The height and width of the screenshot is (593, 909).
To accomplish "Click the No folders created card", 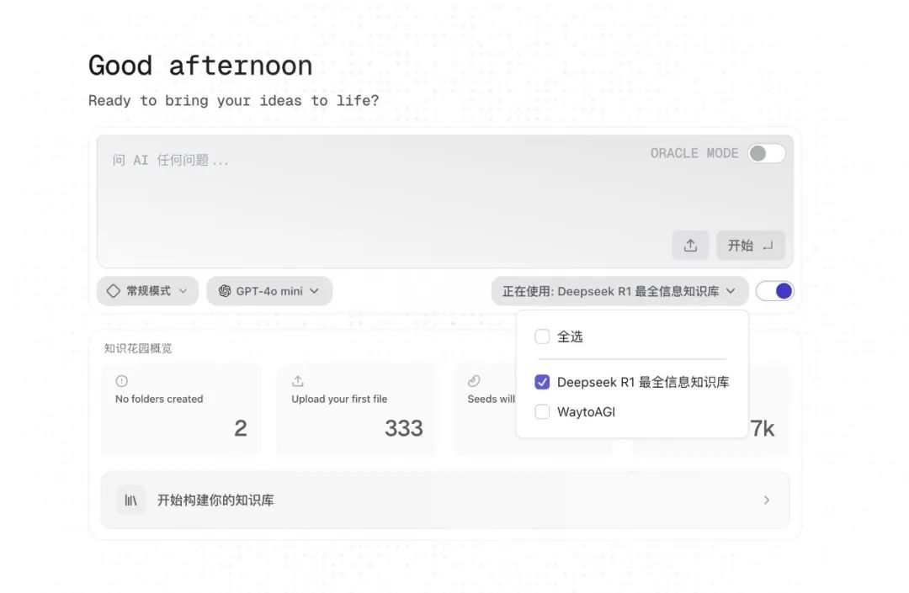I will [x=181, y=409].
